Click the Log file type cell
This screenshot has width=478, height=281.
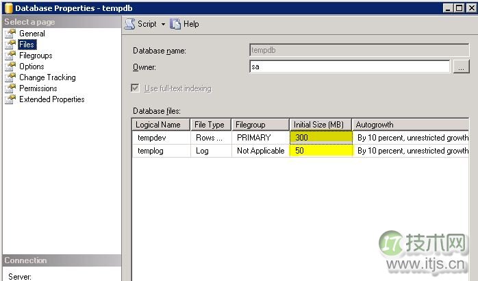[x=211, y=151]
